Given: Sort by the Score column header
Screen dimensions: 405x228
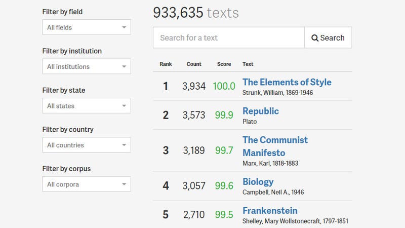Looking at the screenshot, I should coord(224,64).
